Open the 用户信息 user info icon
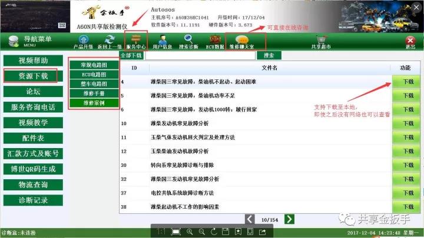Screen dimensions: 424x238 [163, 42]
